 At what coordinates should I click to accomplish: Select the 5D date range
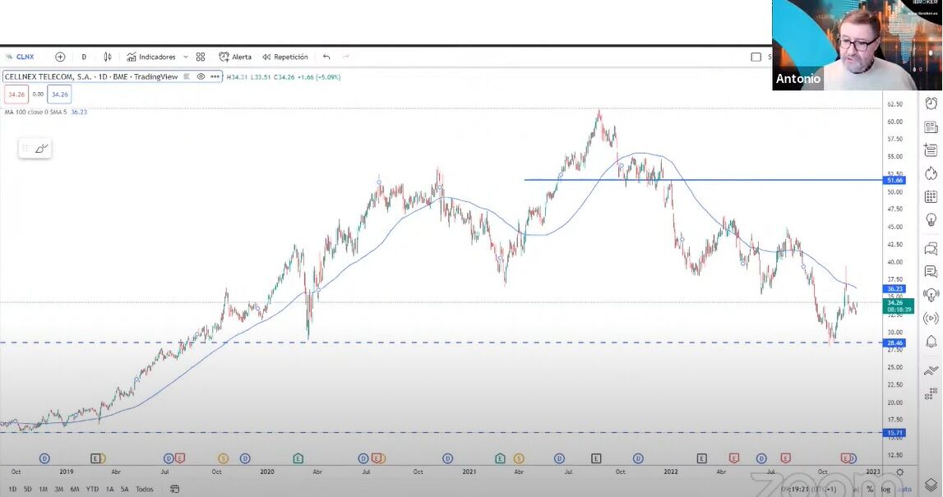(28, 489)
